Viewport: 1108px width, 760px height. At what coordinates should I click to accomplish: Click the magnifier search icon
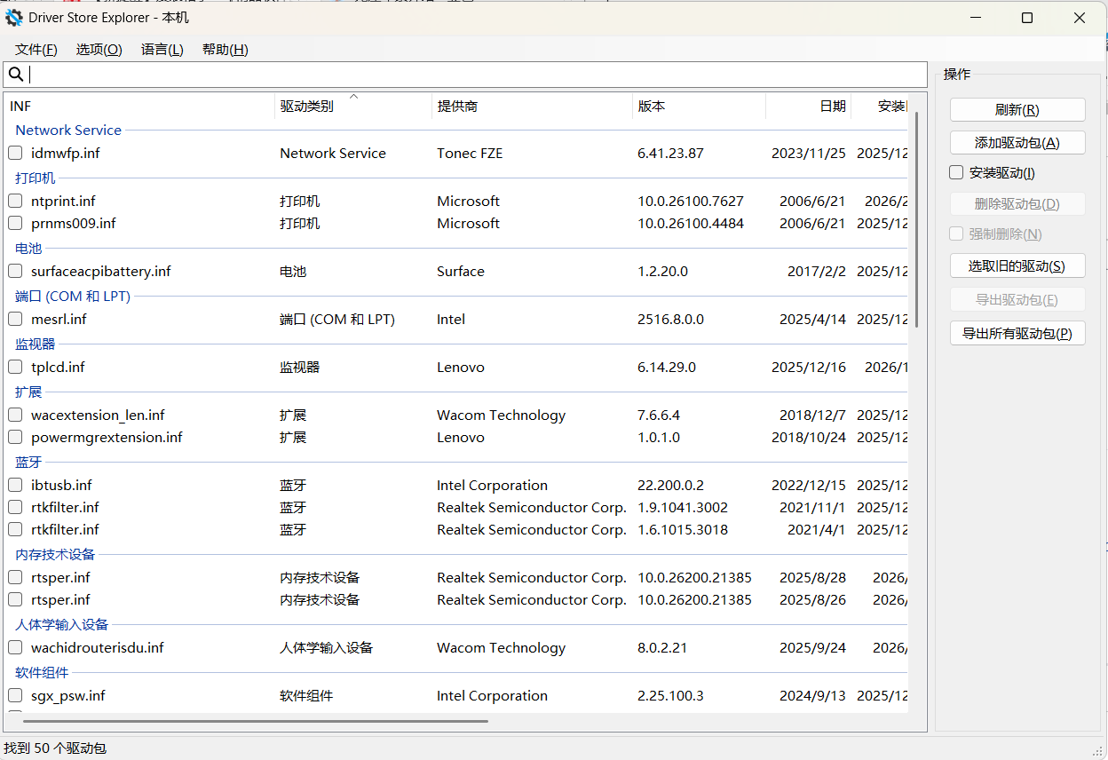coord(16,75)
